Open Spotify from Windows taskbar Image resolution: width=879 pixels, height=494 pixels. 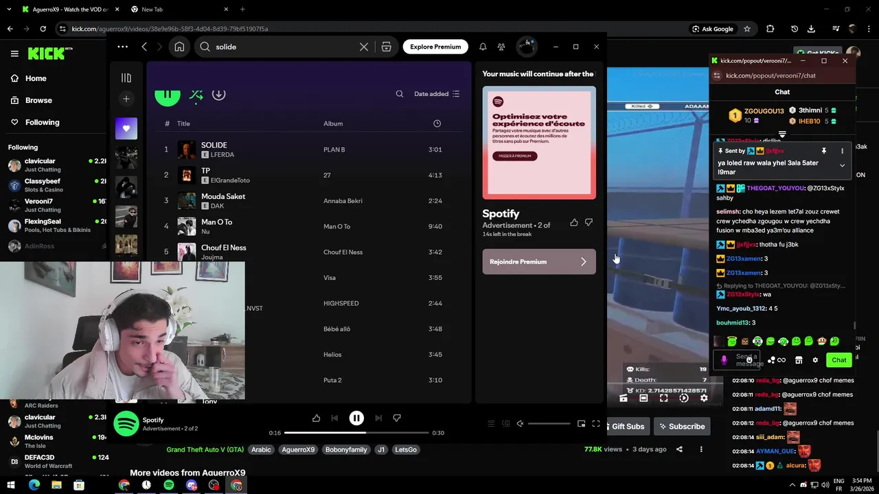pos(169,485)
